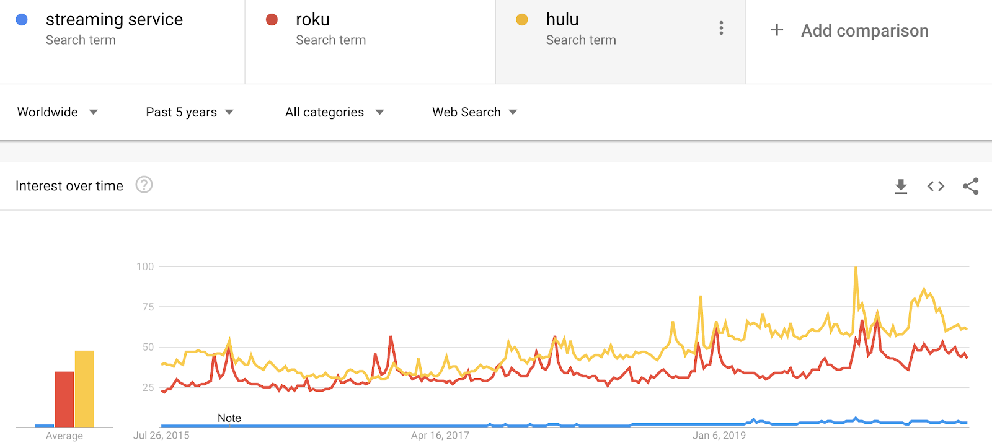Select the hulu search term box
This screenshot has width=992, height=448.
(620, 42)
